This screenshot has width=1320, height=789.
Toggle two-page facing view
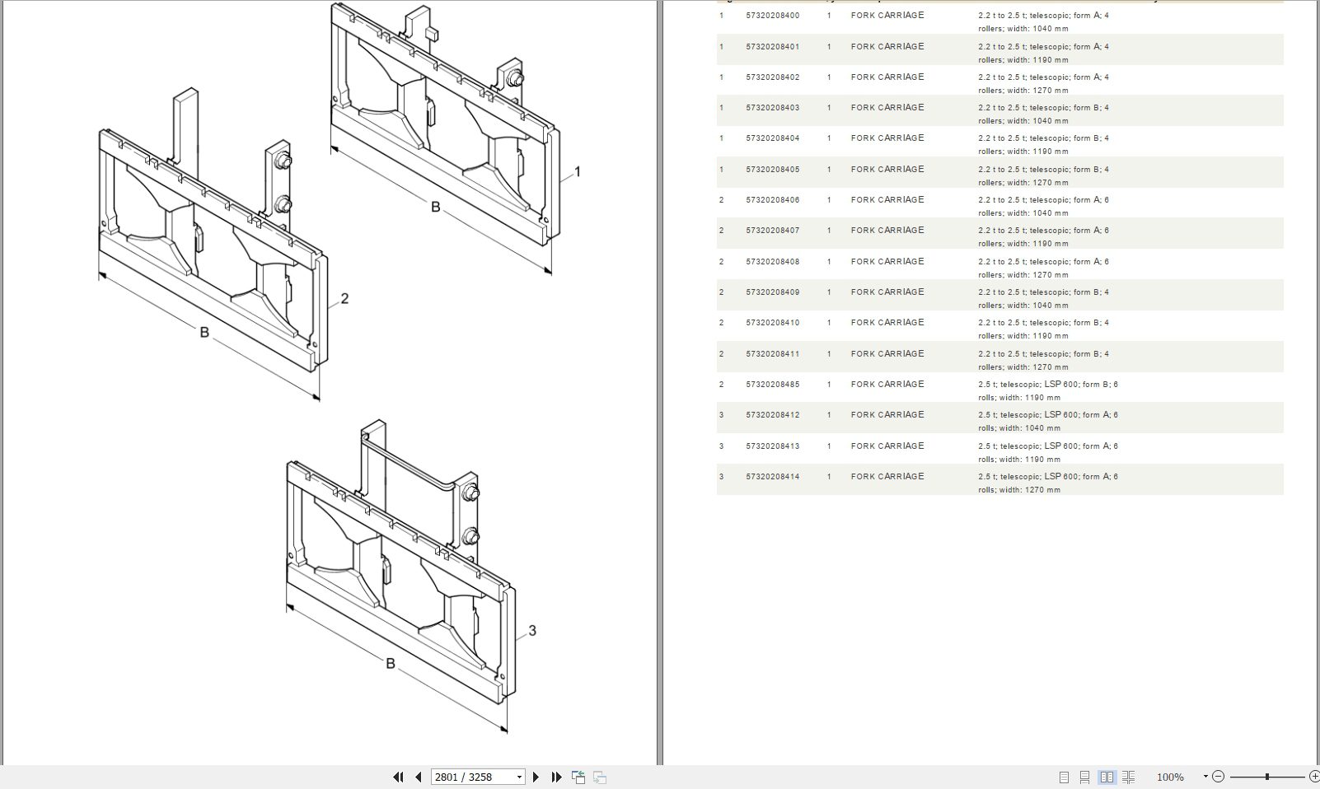[1107, 777]
